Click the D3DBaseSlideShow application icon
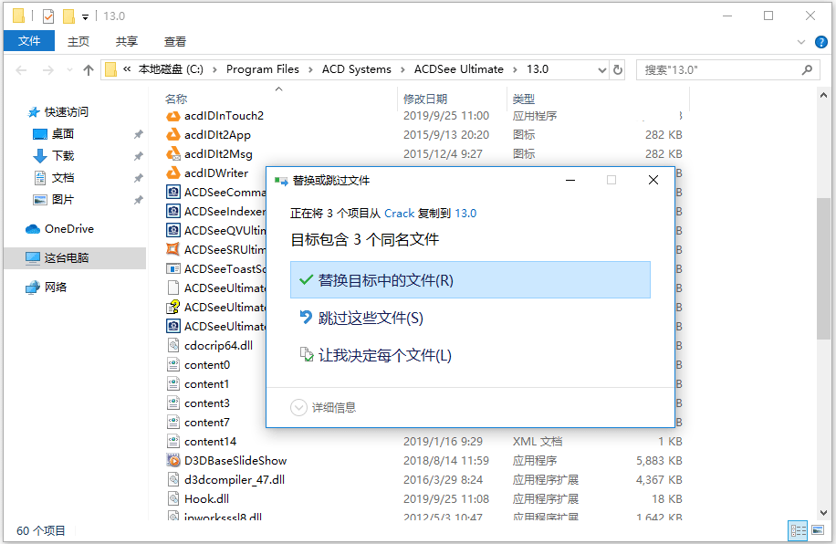This screenshot has height=544, width=836. (x=172, y=460)
